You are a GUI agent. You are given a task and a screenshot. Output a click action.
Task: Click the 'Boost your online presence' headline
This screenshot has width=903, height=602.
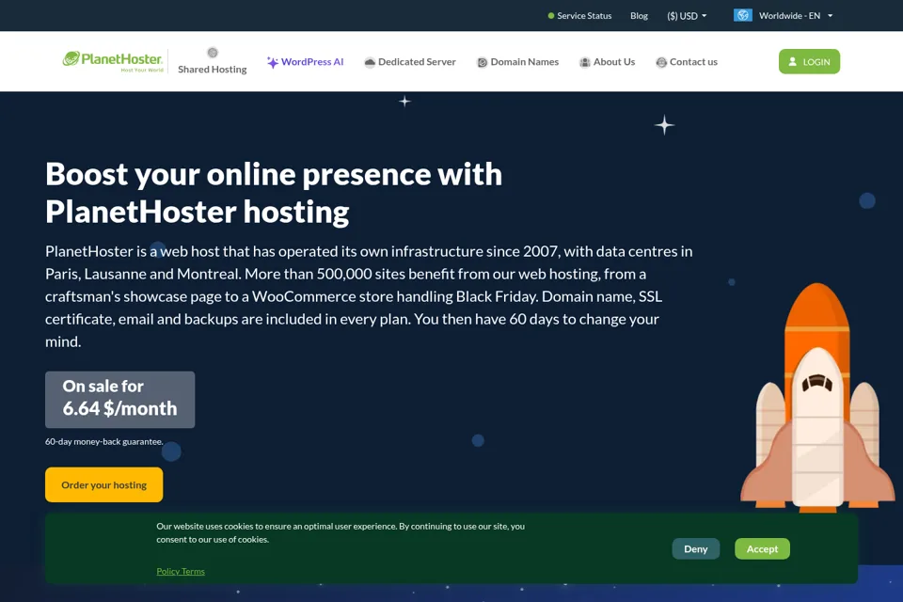[x=274, y=193]
